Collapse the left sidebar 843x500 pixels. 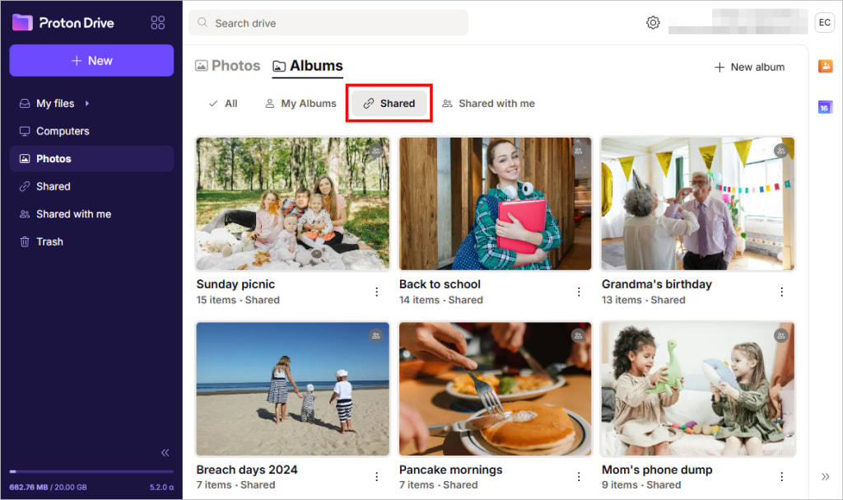tap(164, 452)
